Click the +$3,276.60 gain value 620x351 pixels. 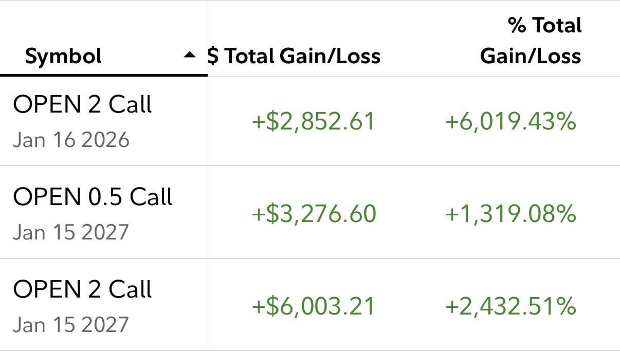click(x=314, y=214)
